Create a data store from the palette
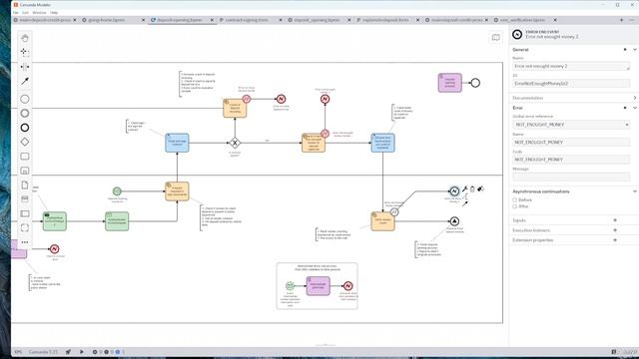Image resolution: width=639 pixels, height=359 pixels. coord(25,199)
